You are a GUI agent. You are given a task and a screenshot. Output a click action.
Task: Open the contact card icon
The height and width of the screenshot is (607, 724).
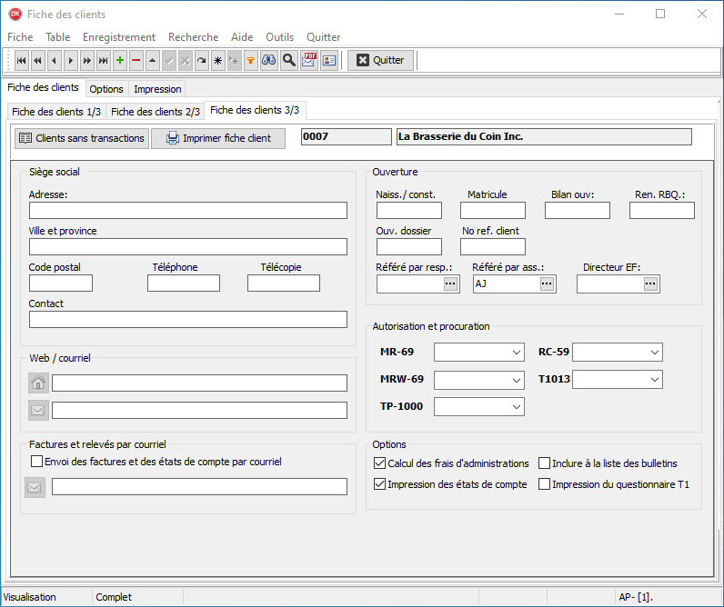(x=329, y=60)
